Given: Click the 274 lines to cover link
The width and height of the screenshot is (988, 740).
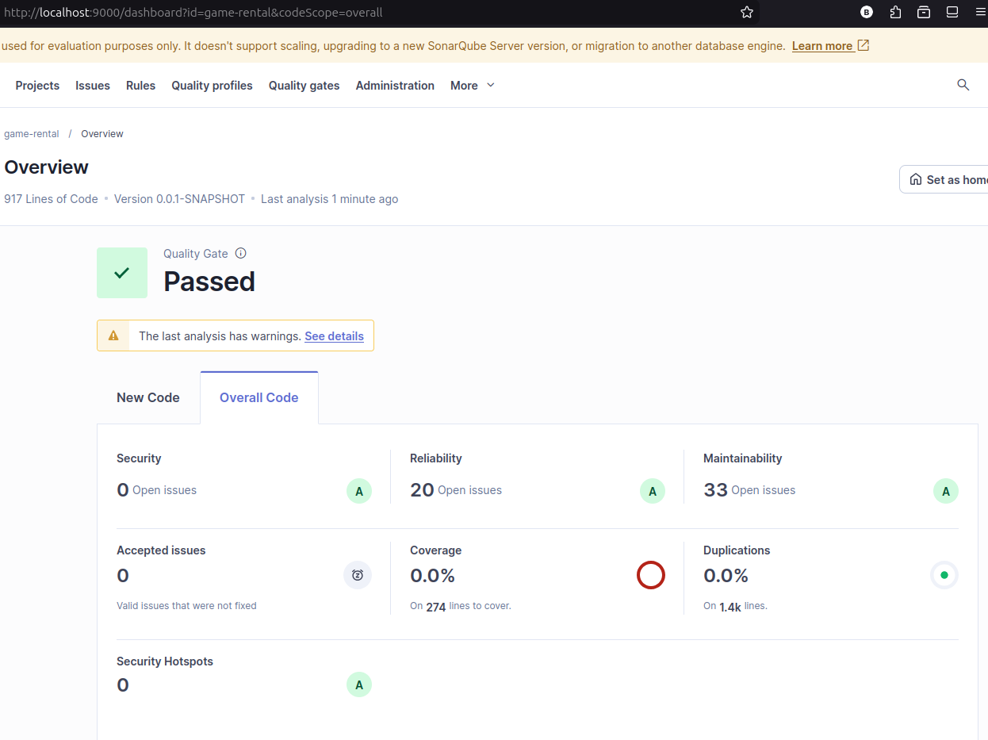Looking at the screenshot, I should coord(436,607).
